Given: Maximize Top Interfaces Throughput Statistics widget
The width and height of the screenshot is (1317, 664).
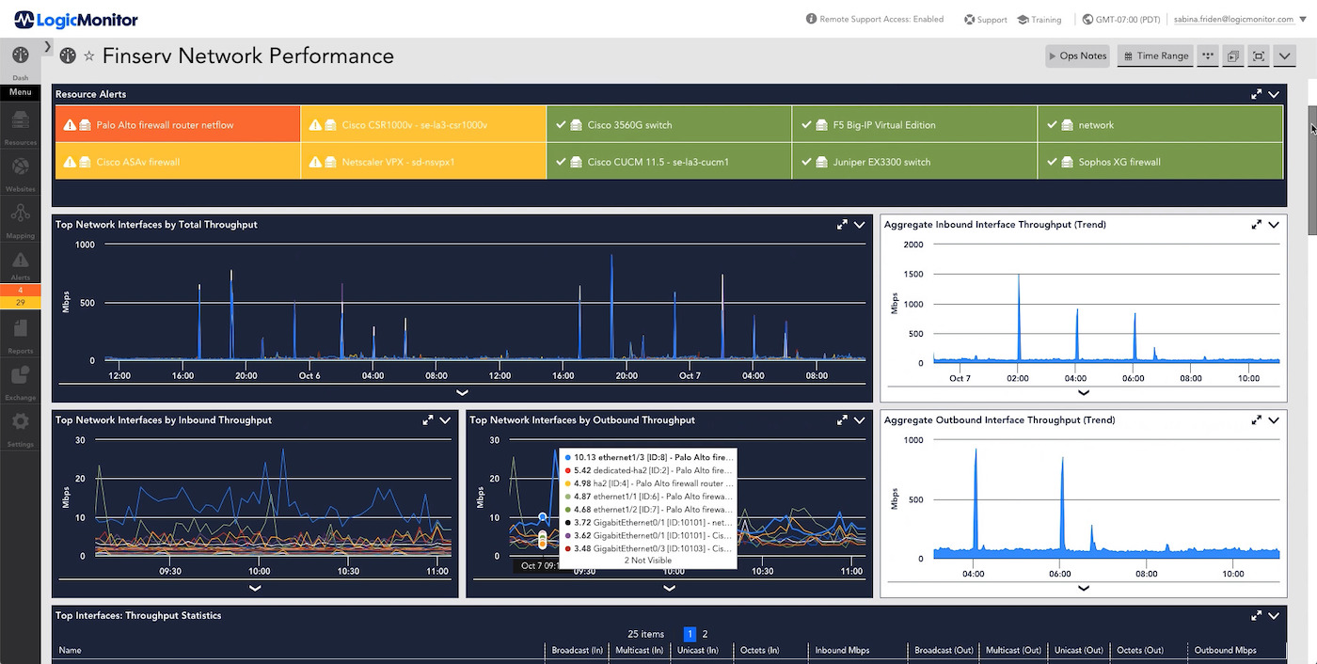Looking at the screenshot, I should [1256, 616].
